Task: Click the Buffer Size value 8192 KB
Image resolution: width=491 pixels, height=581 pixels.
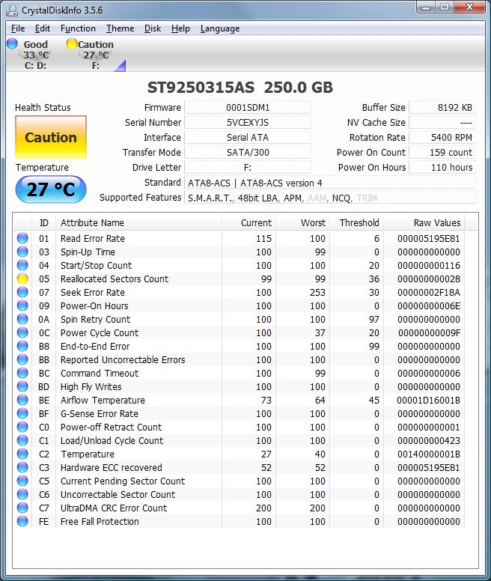Action: pos(442,108)
